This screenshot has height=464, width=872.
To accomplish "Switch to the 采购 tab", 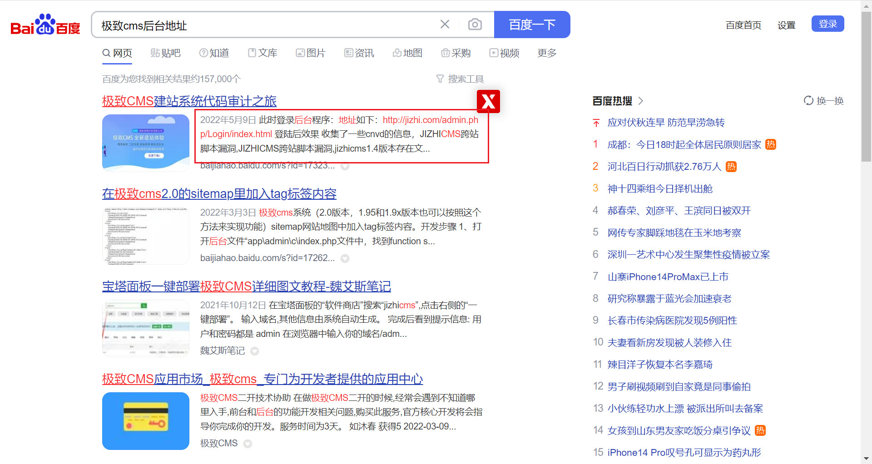I will tap(456, 53).
